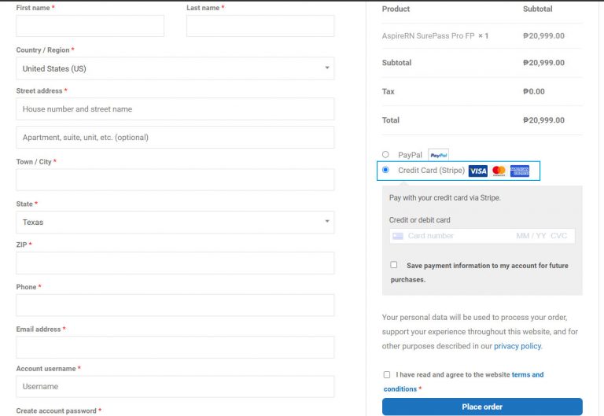Click the Email address input field
The height and width of the screenshot is (416, 604).
(175, 348)
